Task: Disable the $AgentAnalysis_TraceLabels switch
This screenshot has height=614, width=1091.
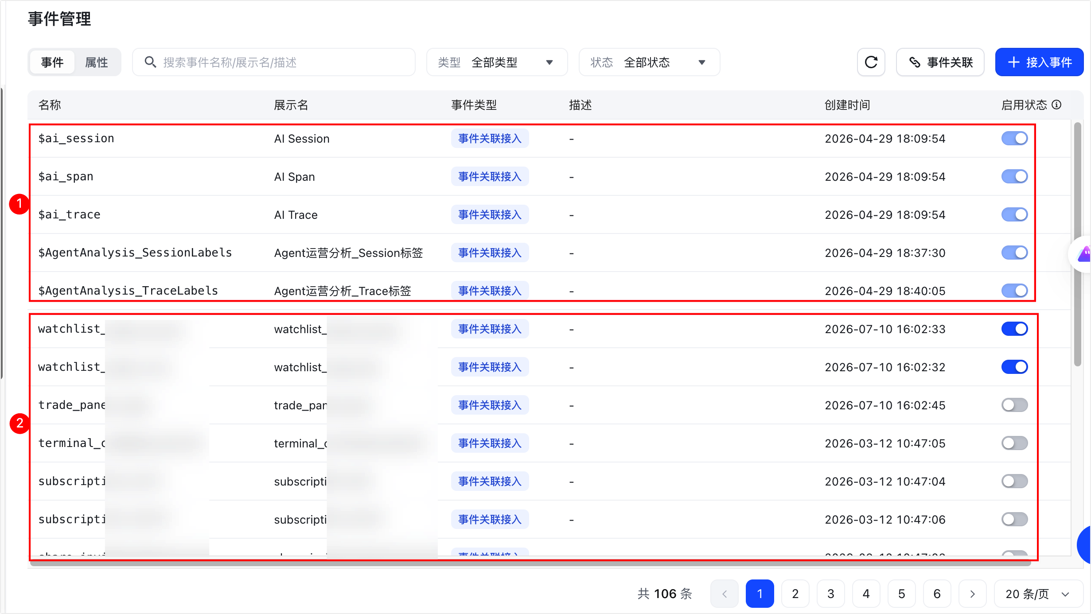Action: tap(1014, 291)
